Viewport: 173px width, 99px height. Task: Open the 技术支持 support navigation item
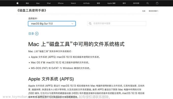coord(136,3)
